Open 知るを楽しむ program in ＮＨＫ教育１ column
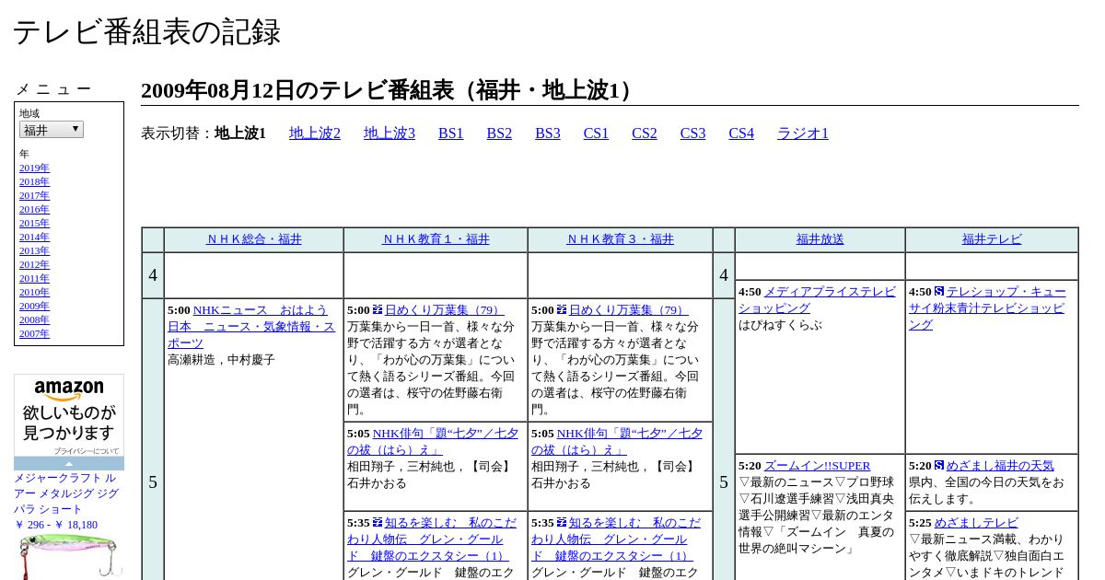 (x=432, y=539)
